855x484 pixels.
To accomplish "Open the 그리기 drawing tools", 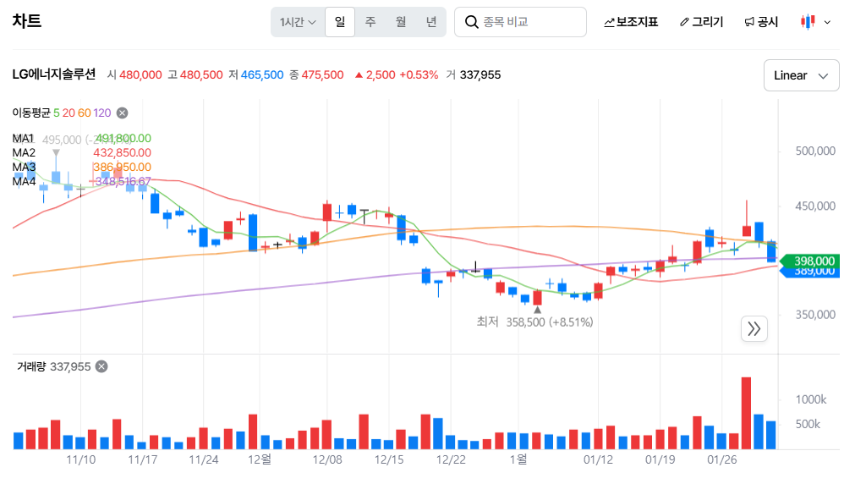I will (701, 22).
